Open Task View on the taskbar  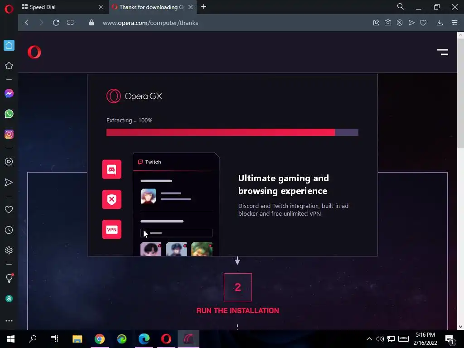[x=54, y=339]
